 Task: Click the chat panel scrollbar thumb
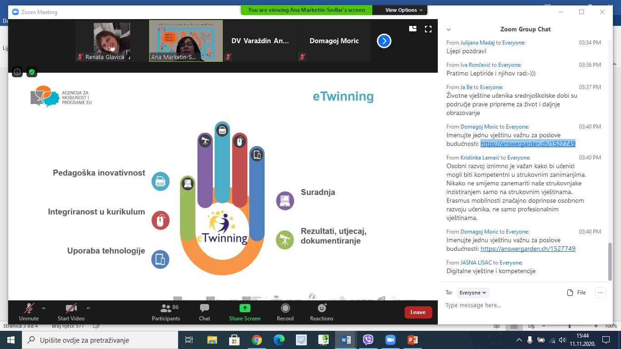611,262
